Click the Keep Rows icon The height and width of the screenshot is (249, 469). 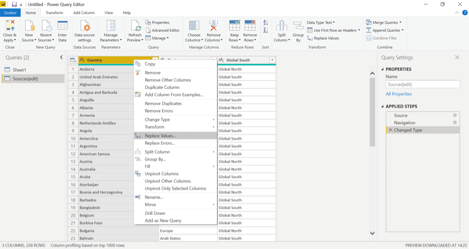pos(234,26)
